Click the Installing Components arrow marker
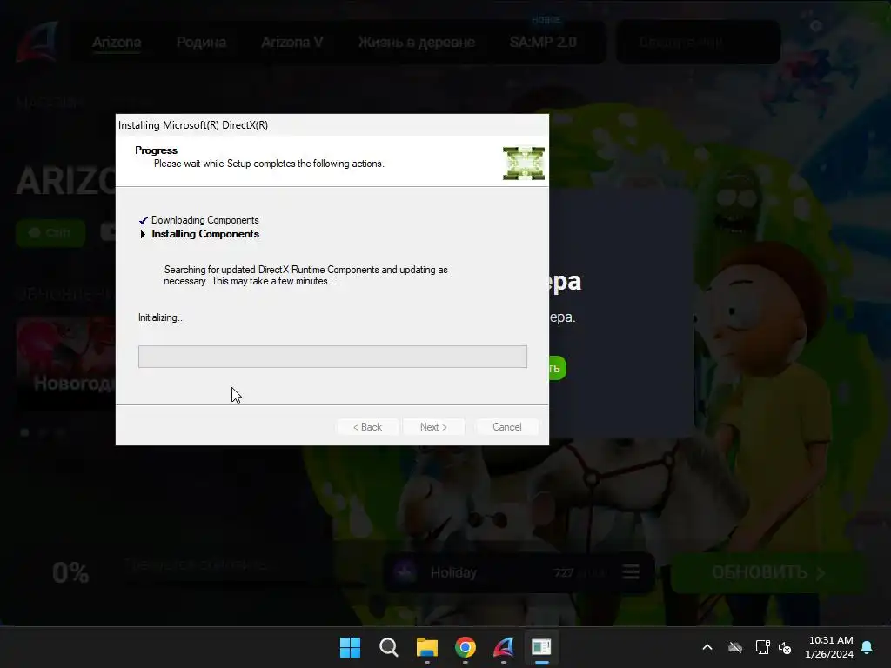This screenshot has height=668, width=891. [143, 234]
